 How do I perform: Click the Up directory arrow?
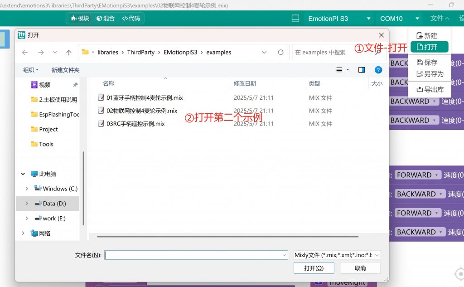tap(69, 53)
